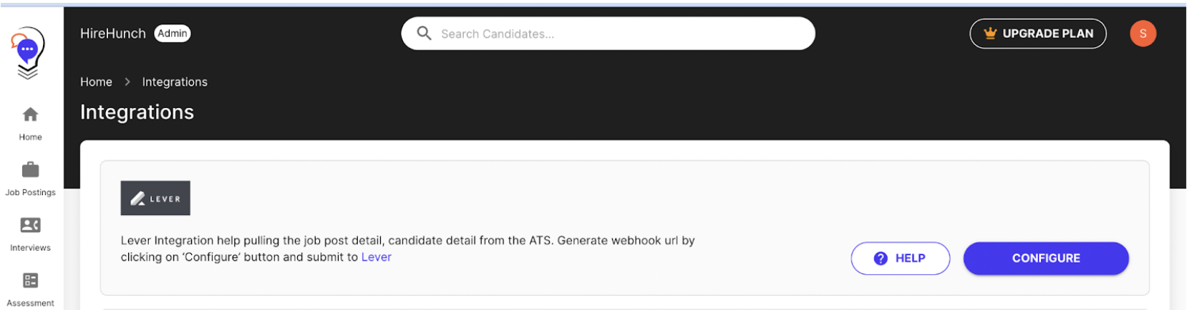Click the magnifying glass search icon

[x=424, y=34]
